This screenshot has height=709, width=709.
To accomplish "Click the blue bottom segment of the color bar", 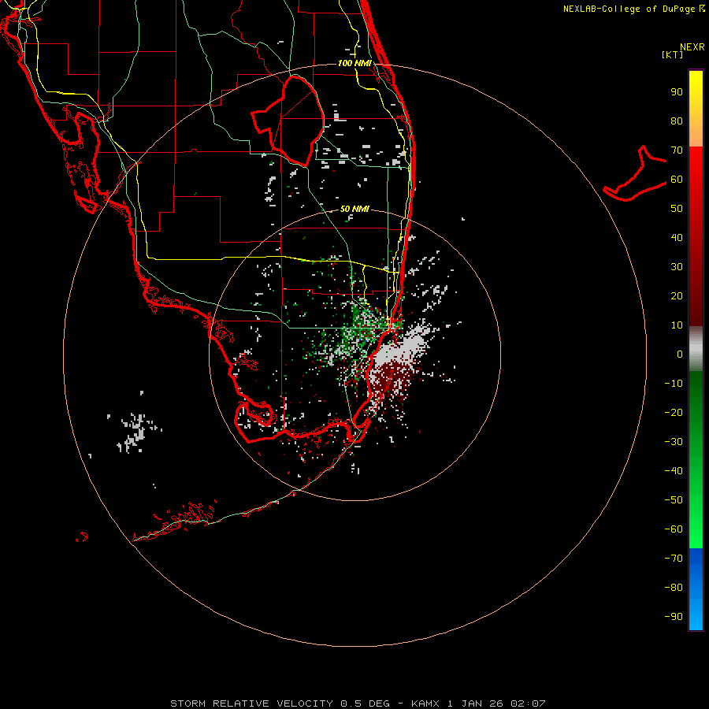I will tap(696, 589).
